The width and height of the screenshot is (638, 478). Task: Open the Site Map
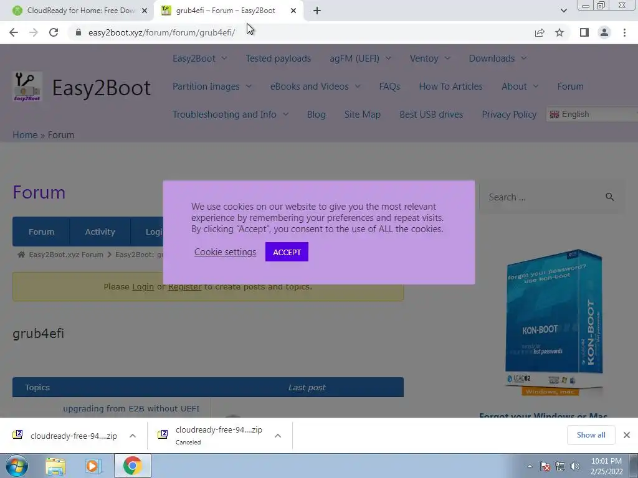point(363,115)
